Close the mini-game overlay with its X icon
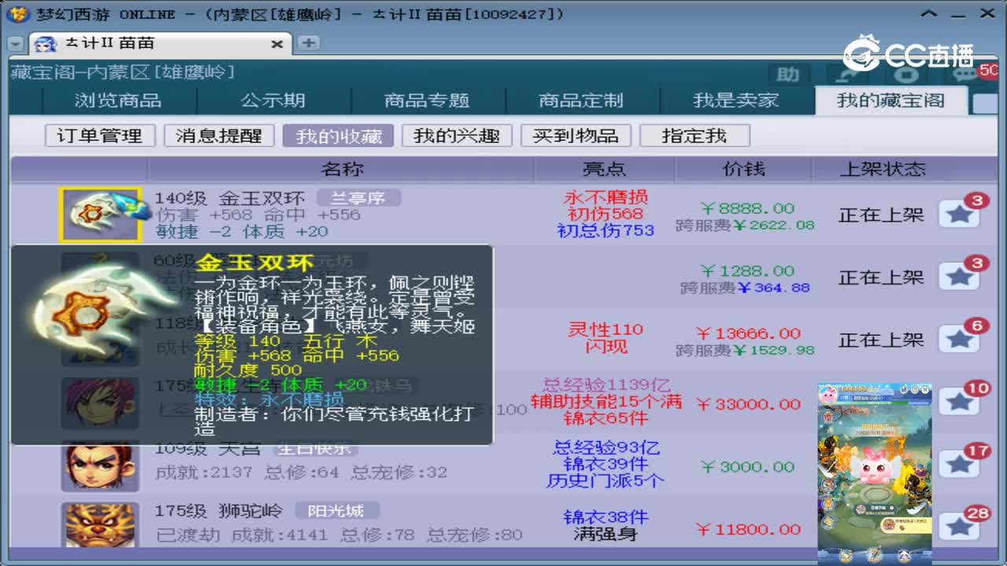Viewport: 1007px width, 566px height. 924,389
